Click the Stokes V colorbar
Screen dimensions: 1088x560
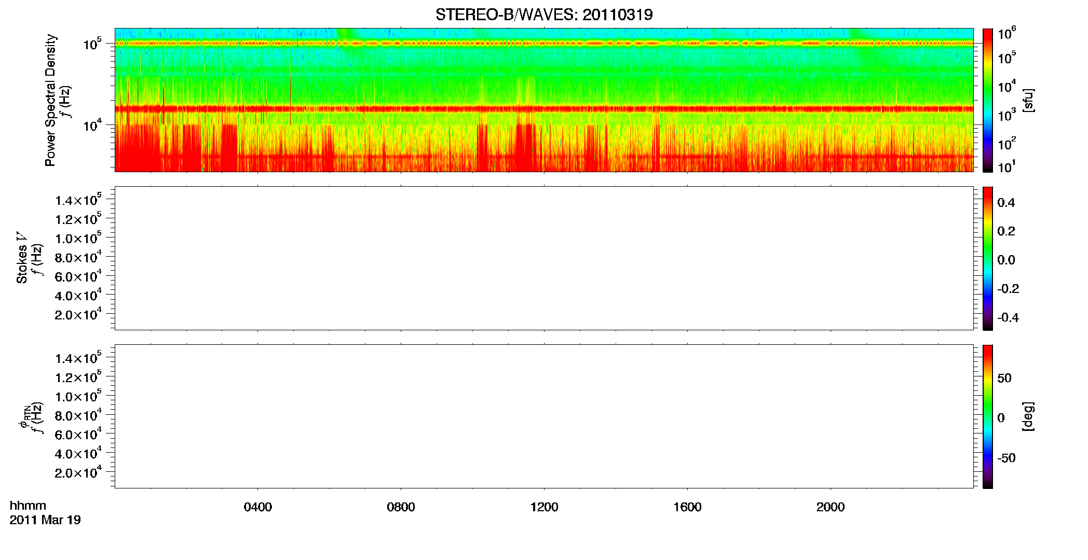[988, 258]
